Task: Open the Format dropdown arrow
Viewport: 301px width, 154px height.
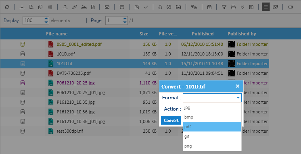Action: [238, 98]
